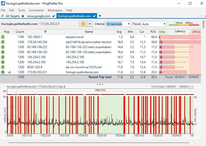Viewport: 206px width, 146px height.
Task: Open the Workspace menu
Action: (55, 10)
